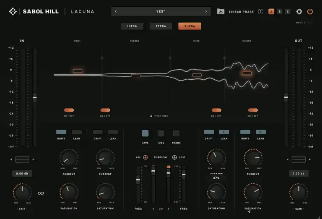The height and width of the screenshot is (219, 322).
Task: Click right arrow beside IN meter selector
Action: pos(33,159)
